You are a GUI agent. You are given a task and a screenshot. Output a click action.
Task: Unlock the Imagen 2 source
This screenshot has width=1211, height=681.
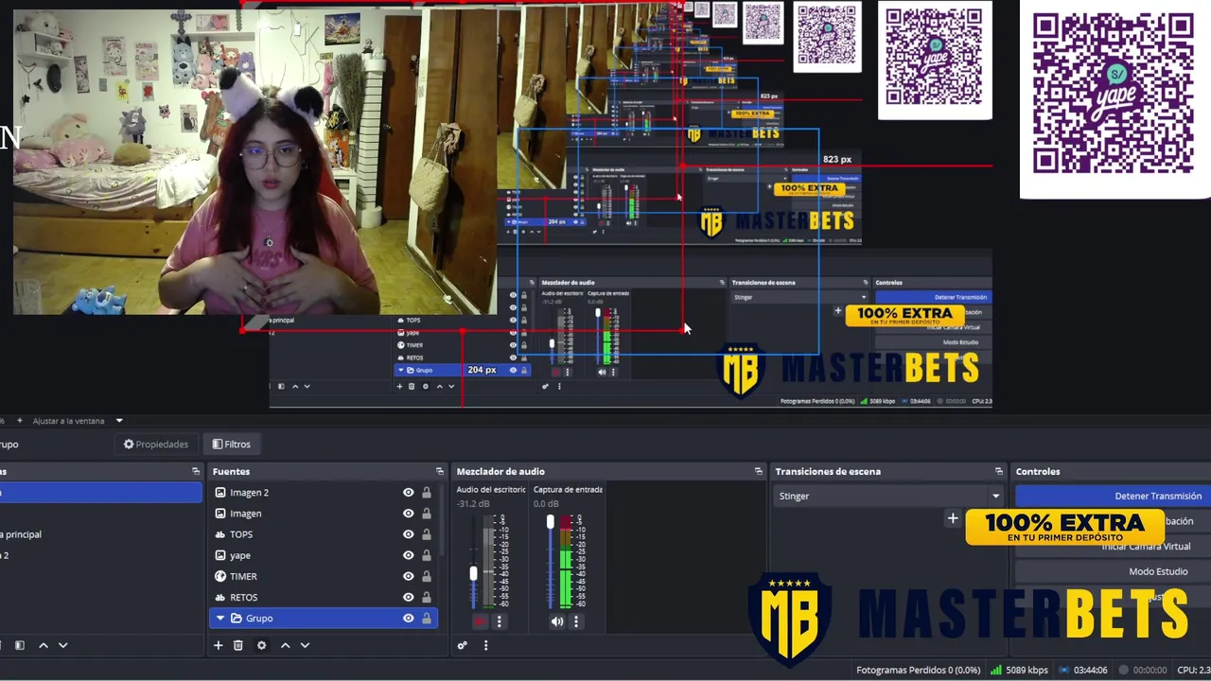pos(427,493)
